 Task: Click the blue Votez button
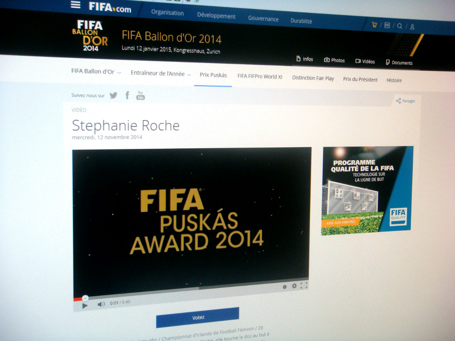coord(198,317)
